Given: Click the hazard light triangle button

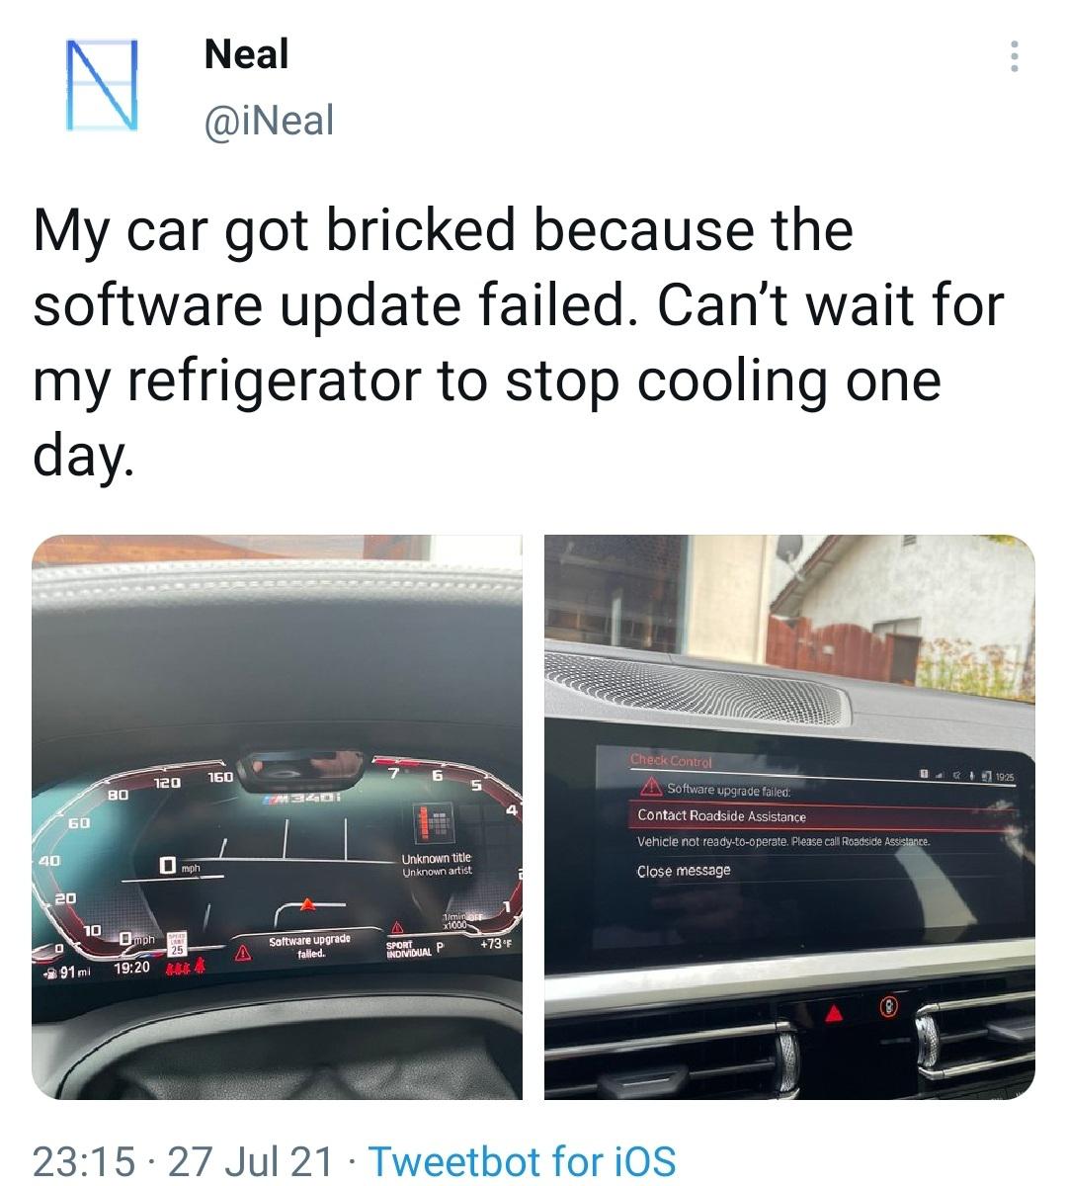Looking at the screenshot, I should click(x=833, y=1011).
